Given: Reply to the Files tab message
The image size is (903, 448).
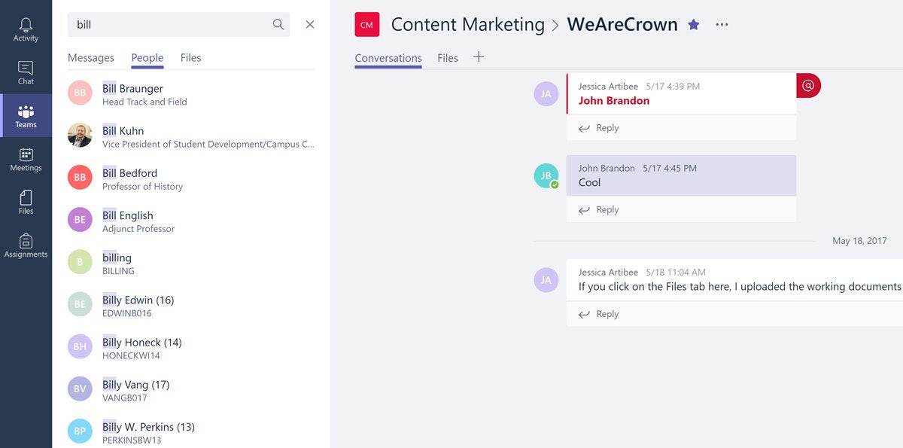Looking at the screenshot, I should (599, 314).
